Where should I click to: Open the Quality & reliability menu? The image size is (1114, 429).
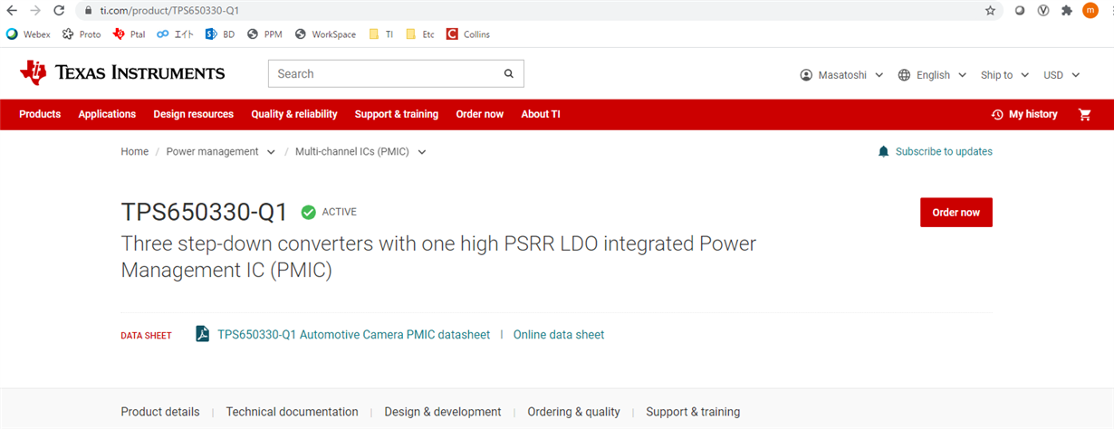pyautogui.click(x=294, y=114)
